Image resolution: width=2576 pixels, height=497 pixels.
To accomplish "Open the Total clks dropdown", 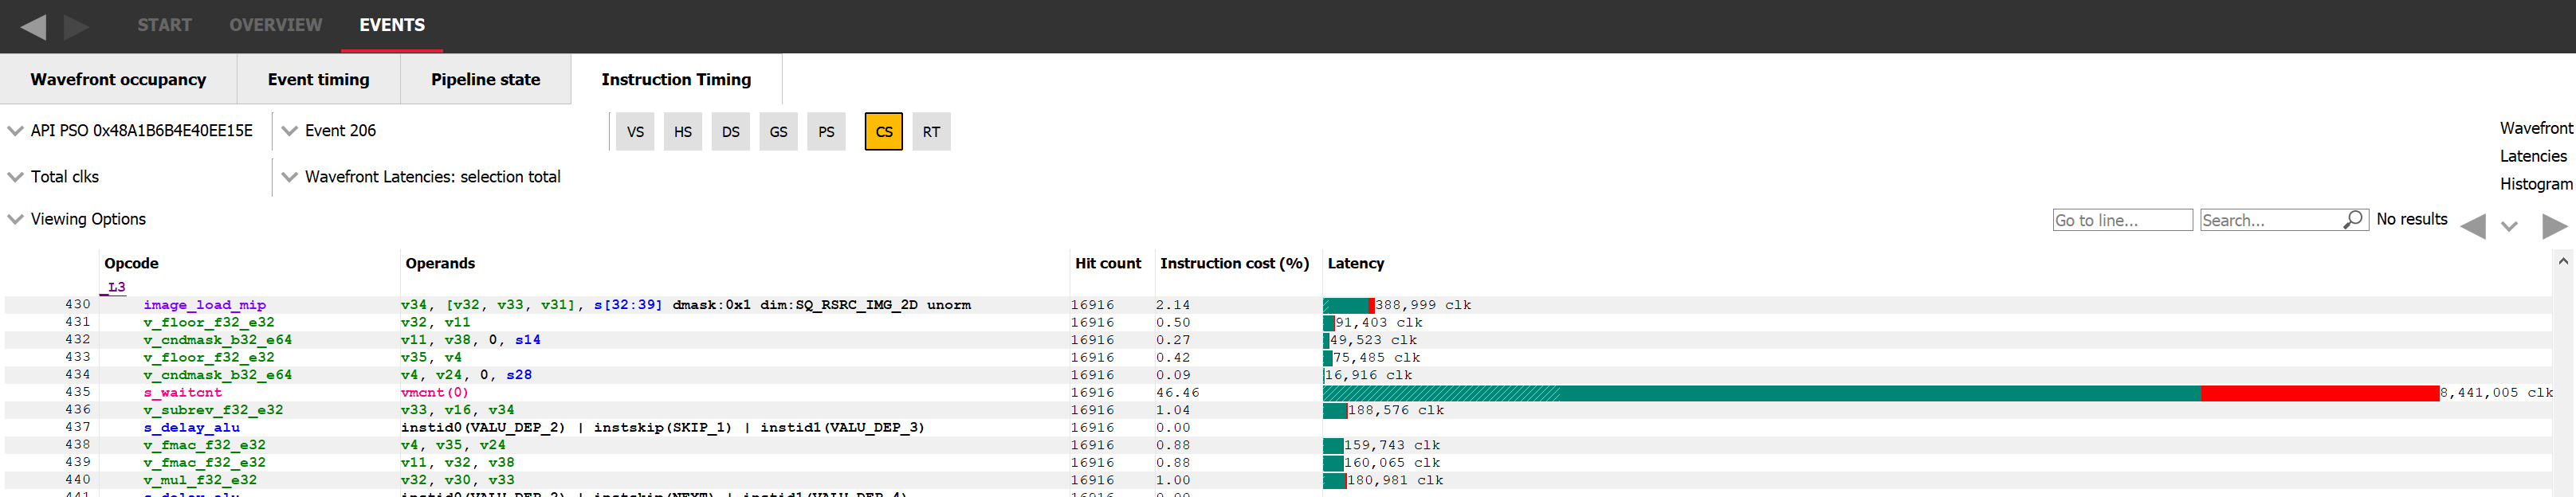I will point(55,177).
